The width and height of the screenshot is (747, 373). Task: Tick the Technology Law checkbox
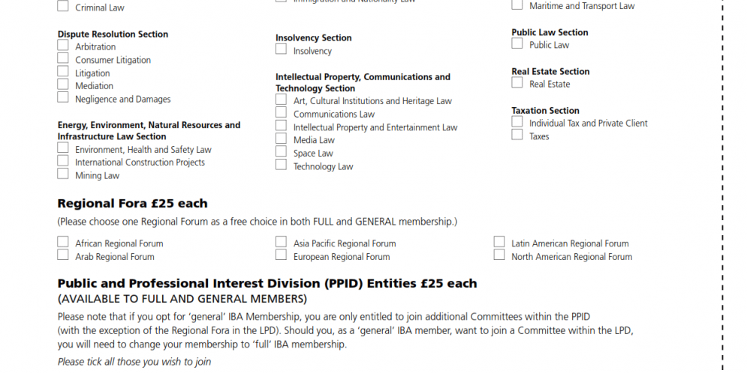281,165
